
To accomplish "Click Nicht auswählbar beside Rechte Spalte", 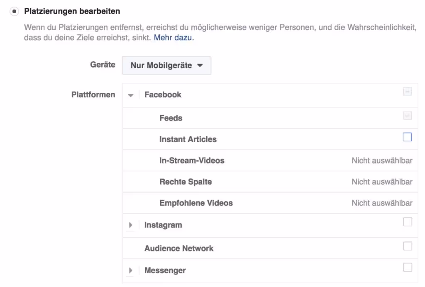I will (x=382, y=182).
